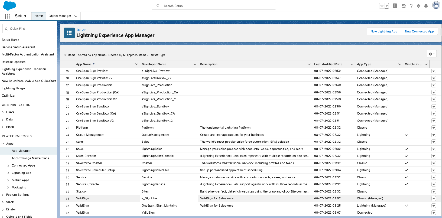
Task: Expand the Data section
Action: point(3,120)
